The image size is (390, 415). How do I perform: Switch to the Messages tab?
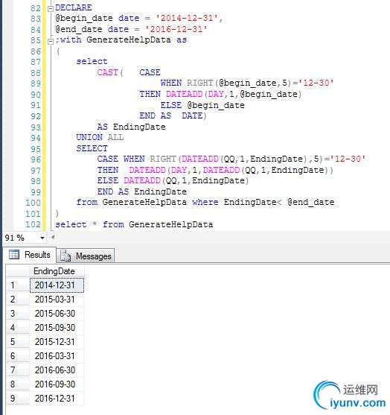[x=86, y=256]
